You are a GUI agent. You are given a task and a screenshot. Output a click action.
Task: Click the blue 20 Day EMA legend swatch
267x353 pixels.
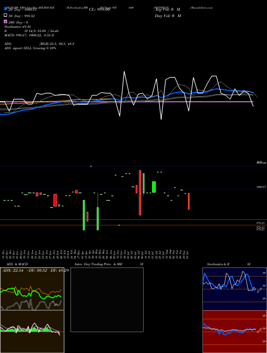[5, 9]
